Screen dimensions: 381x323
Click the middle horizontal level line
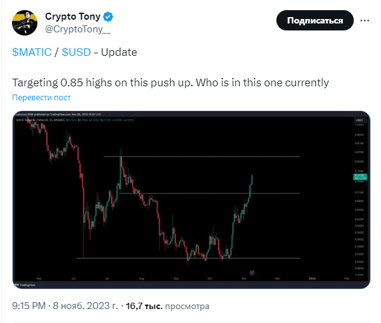[210, 194]
